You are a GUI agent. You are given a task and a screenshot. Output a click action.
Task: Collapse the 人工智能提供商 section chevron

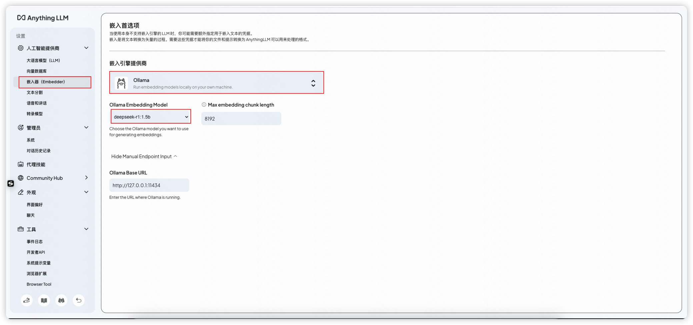[86, 48]
